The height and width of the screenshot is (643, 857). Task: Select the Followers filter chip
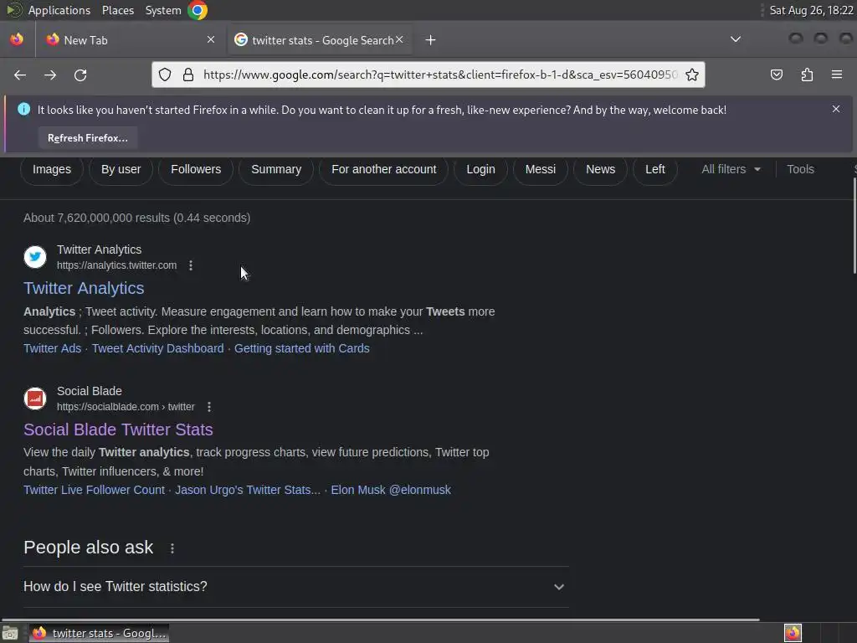(196, 169)
